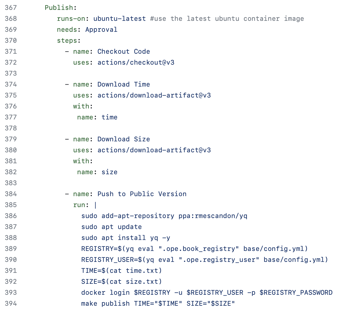Click the "REGISTRY_USER=" variable assignment
The width and height of the screenshot is (343, 312).
pos(109,260)
